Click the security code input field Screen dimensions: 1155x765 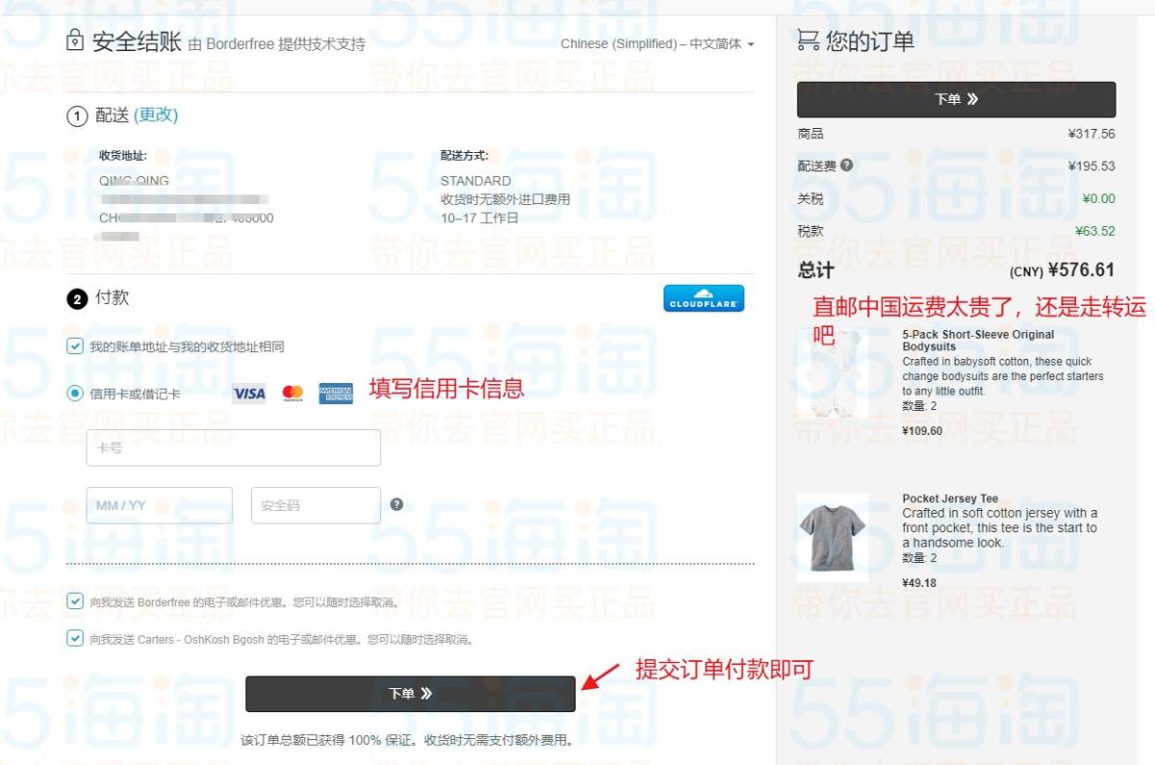(x=317, y=505)
